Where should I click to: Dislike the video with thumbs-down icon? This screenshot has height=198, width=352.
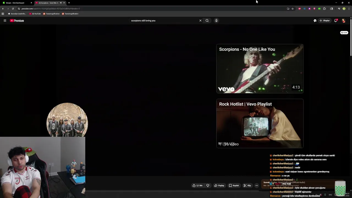tap(208, 186)
